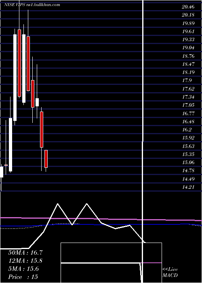Click the 15.35 price axis label
Viewport: 202px width, 283px height.
tap(188, 155)
